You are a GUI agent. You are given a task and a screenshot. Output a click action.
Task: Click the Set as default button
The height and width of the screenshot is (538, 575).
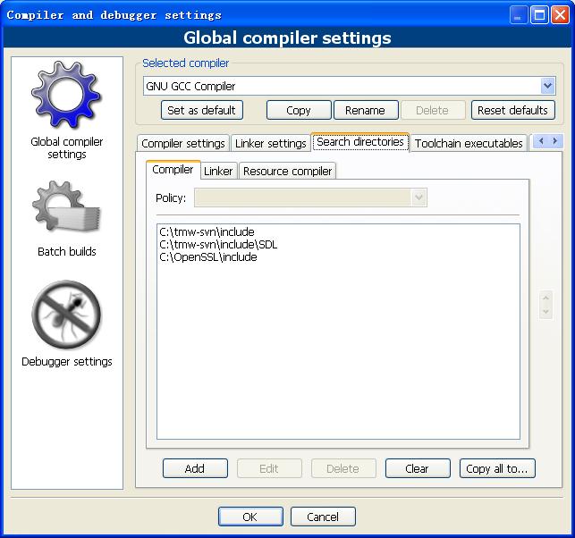click(x=202, y=110)
